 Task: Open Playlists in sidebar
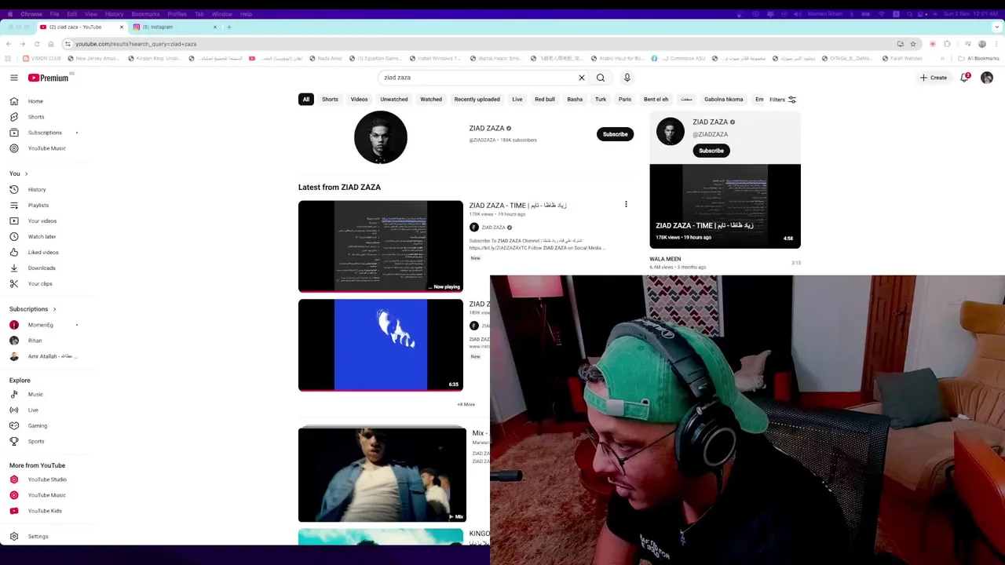pyautogui.click(x=38, y=206)
